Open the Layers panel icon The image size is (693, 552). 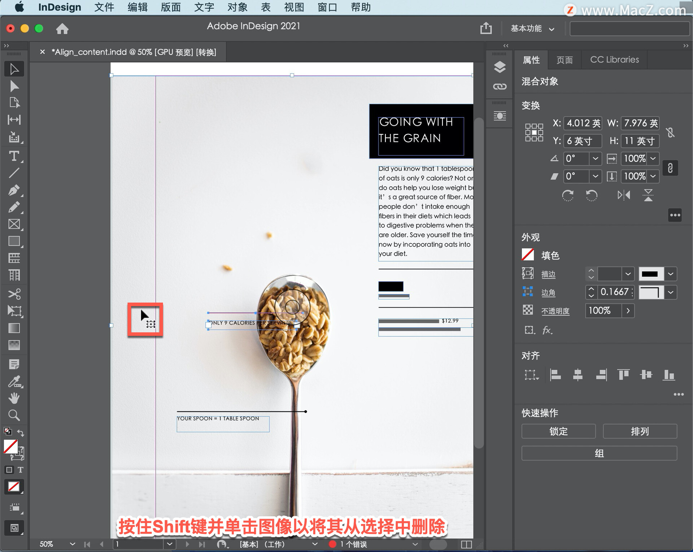[x=500, y=67]
